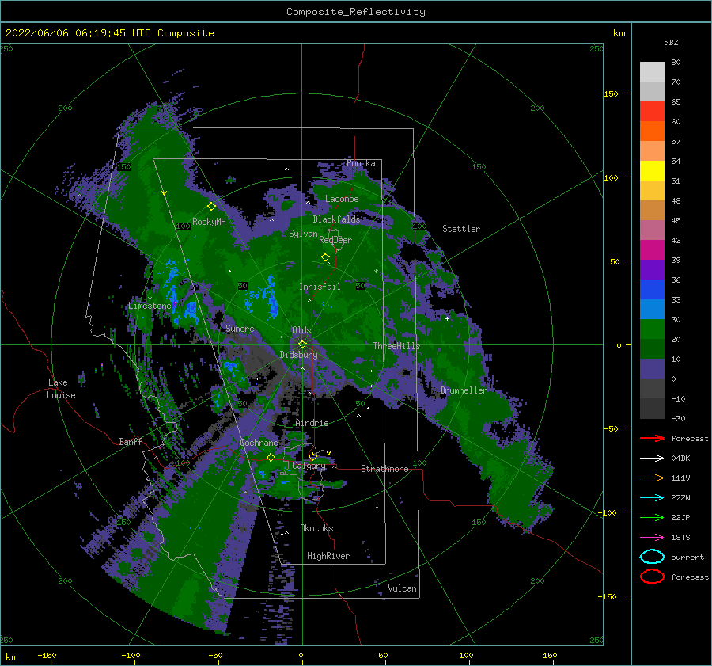Click the 'Olds' city label
The height and width of the screenshot is (666, 712).
click(301, 330)
